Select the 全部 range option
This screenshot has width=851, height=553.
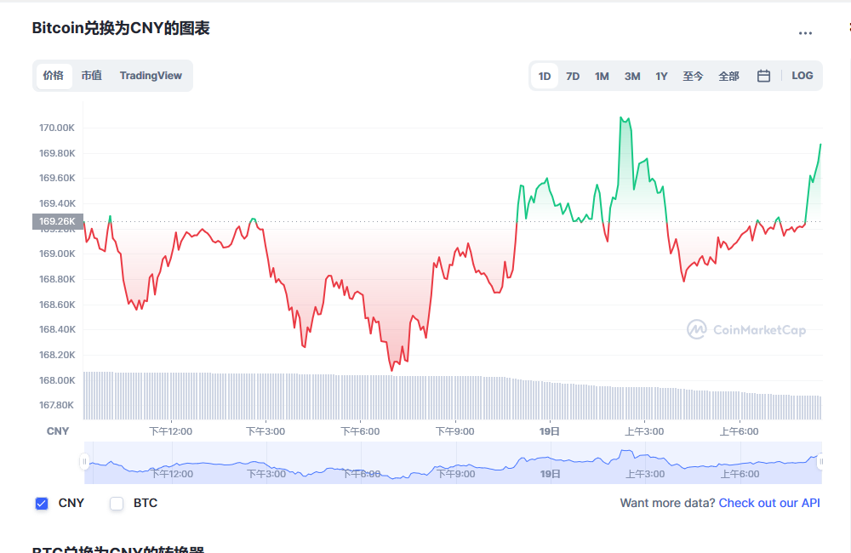coord(728,76)
